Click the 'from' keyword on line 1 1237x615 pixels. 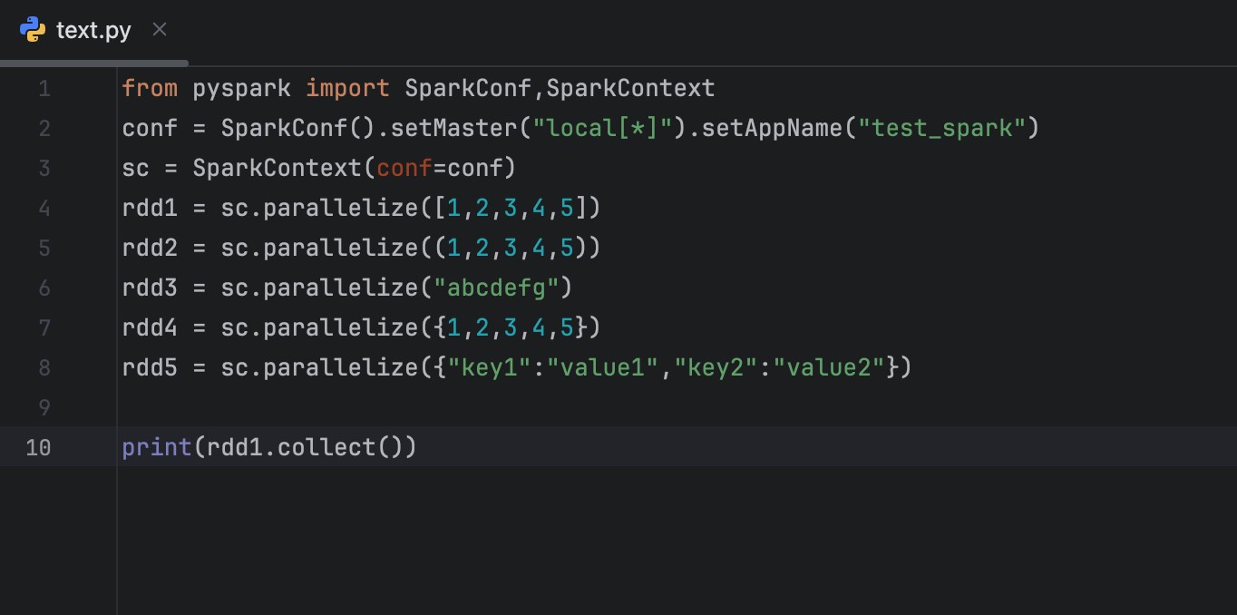150,89
